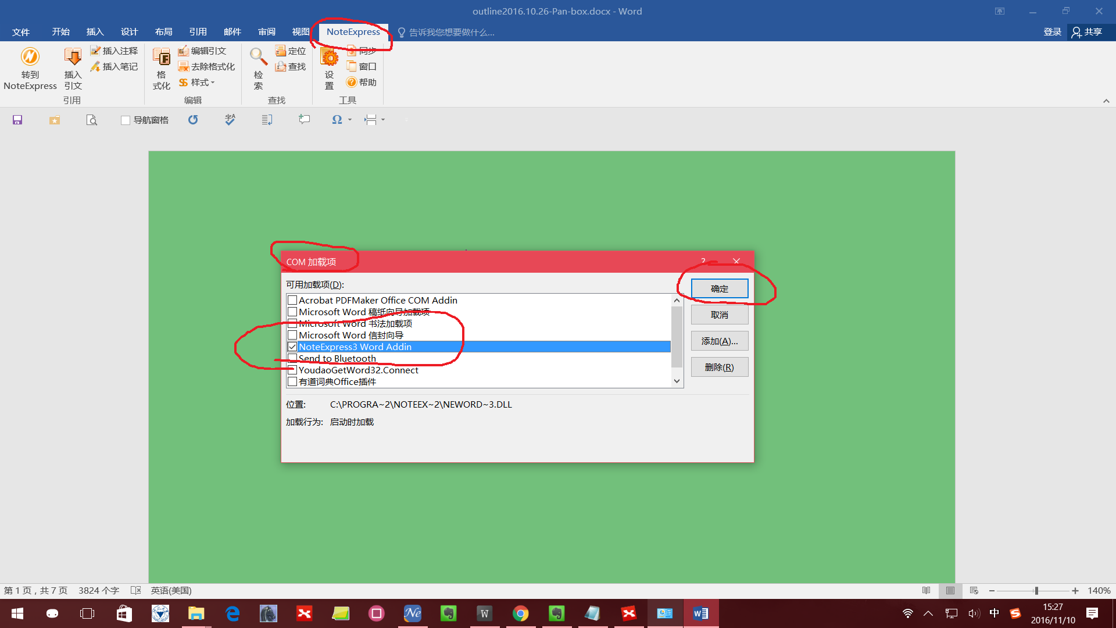Click the print preview icon in quick toolbar
This screenshot has width=1116, height=628.
[92, 120]
